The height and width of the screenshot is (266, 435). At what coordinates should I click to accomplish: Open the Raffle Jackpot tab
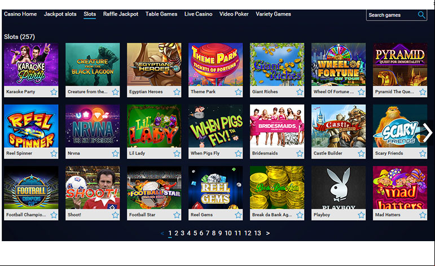click(x=121, y=14)
